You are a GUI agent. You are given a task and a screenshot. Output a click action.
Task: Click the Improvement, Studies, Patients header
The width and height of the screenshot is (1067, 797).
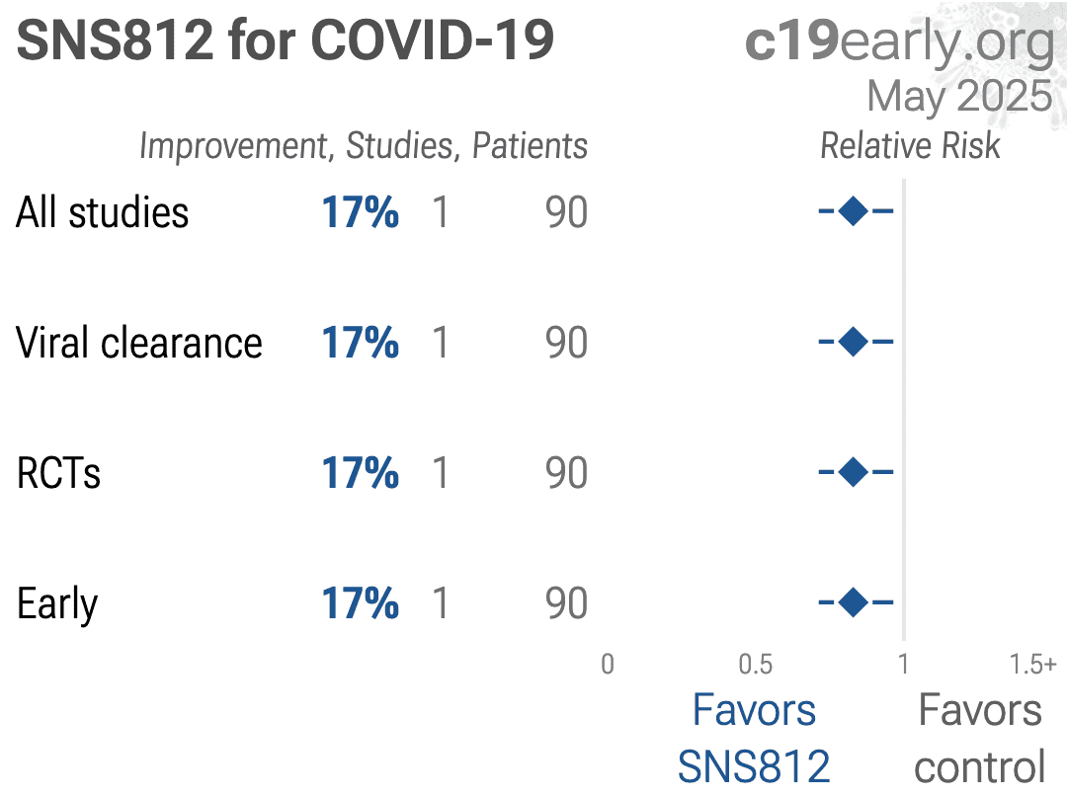[x=364, y=146]
